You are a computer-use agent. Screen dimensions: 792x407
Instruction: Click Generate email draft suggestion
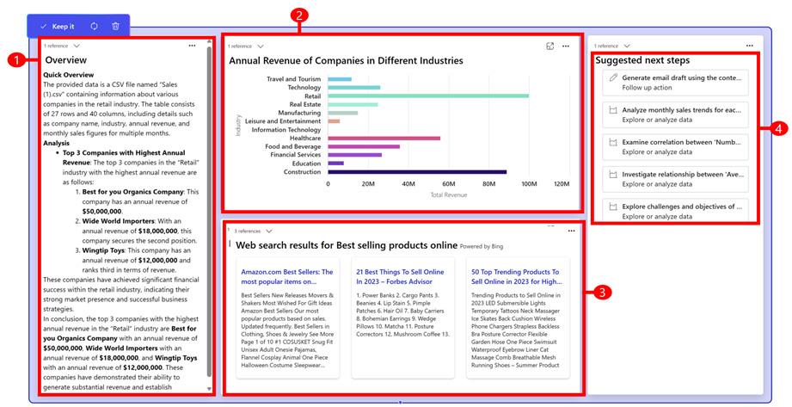click(675, 83)
